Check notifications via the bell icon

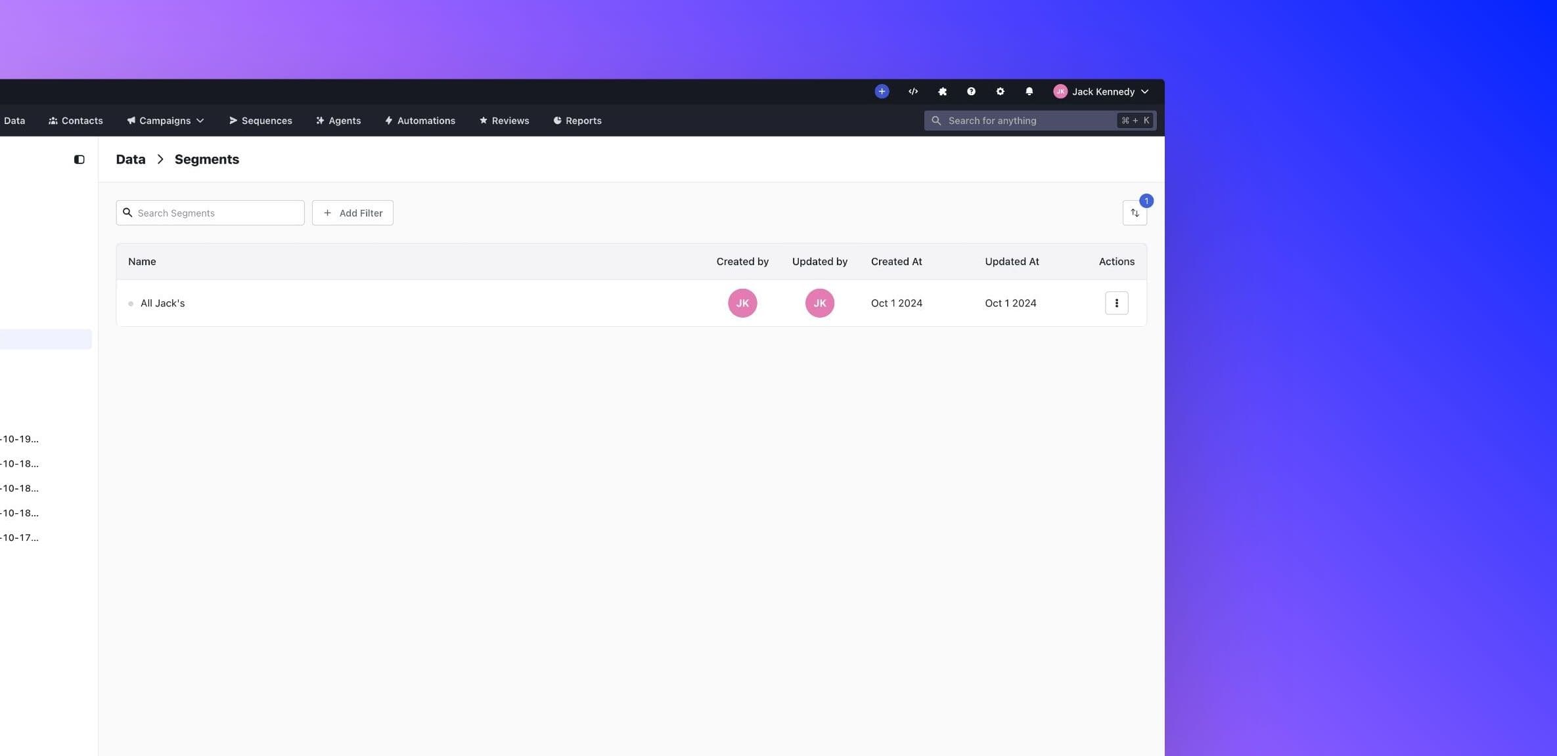pos(1029,91)
